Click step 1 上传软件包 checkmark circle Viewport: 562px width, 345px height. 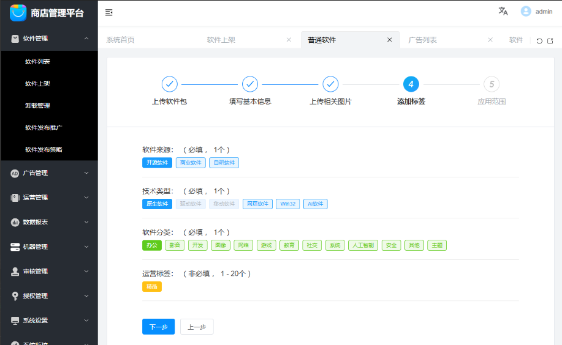coord(170,84)
